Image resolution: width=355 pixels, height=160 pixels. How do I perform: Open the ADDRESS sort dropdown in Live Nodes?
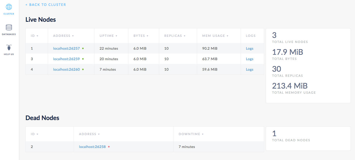pyautogui.click(x=73, y=36)
